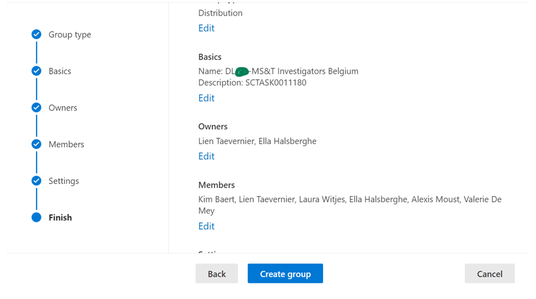Open the Owners step in the wizard
The image size is (536, 299).
[x=62, y=108]
